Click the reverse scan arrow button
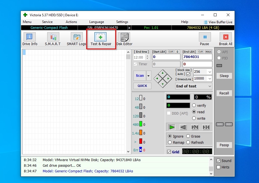 pos(183,127)
